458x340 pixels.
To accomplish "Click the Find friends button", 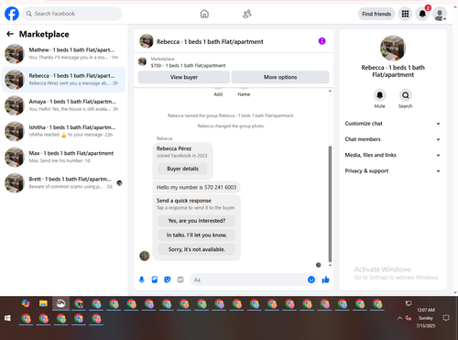I will (376, 14).
